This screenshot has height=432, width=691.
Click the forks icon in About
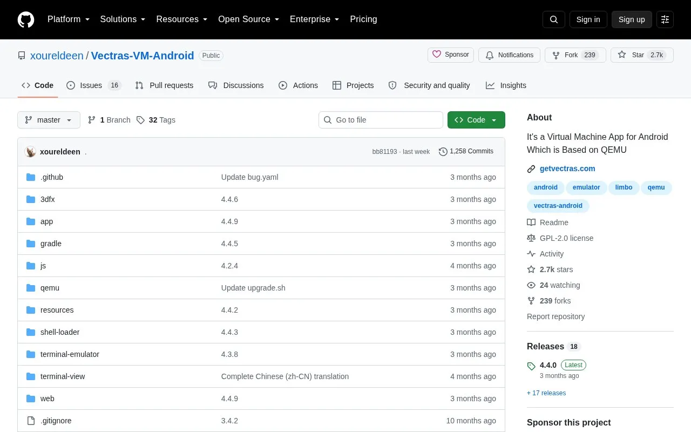531,301
